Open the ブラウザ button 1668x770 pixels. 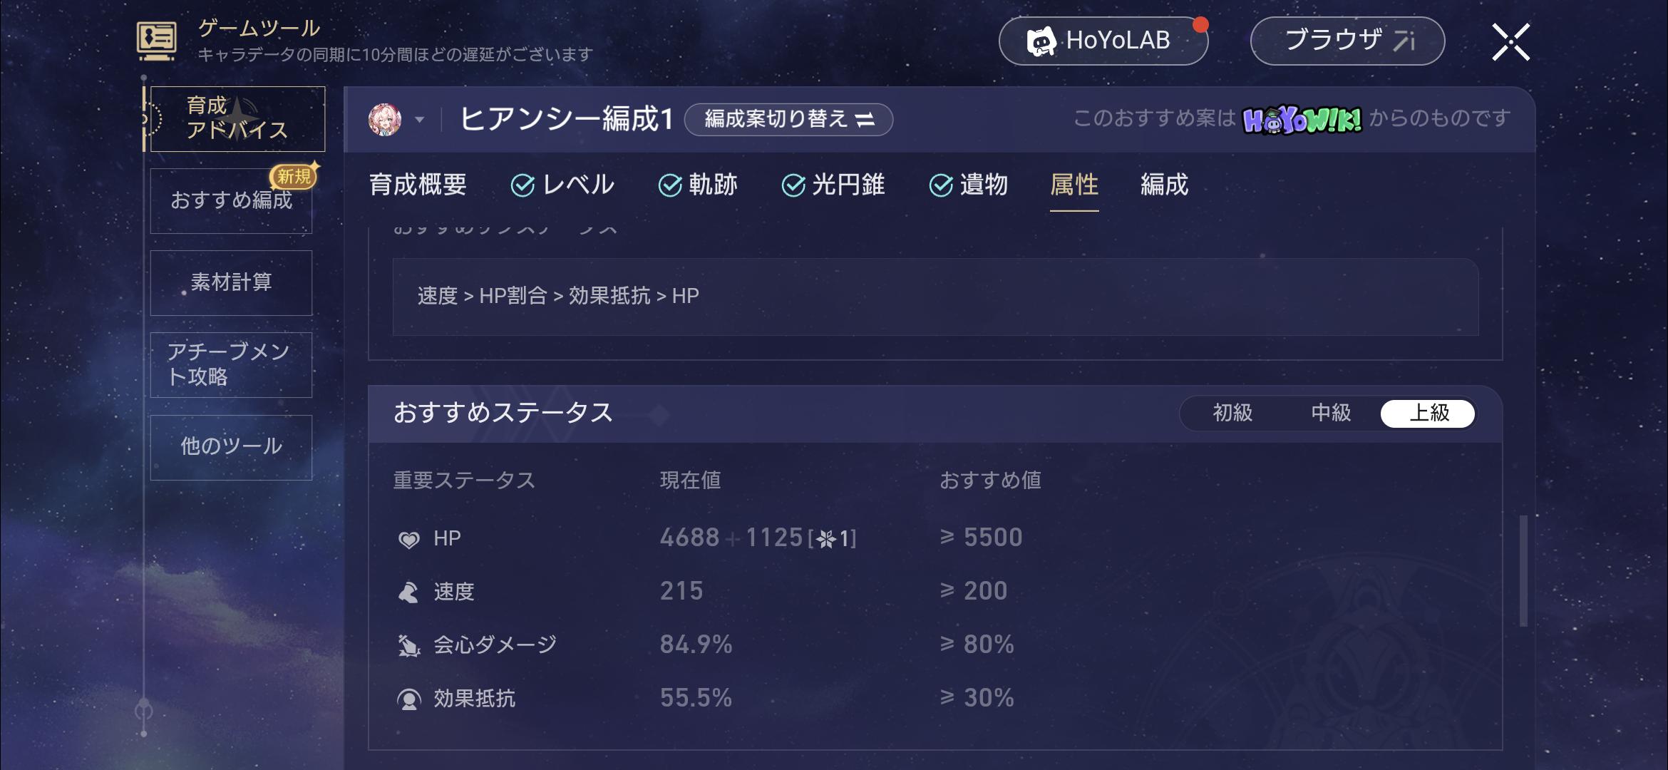(x=1347, y=41)
